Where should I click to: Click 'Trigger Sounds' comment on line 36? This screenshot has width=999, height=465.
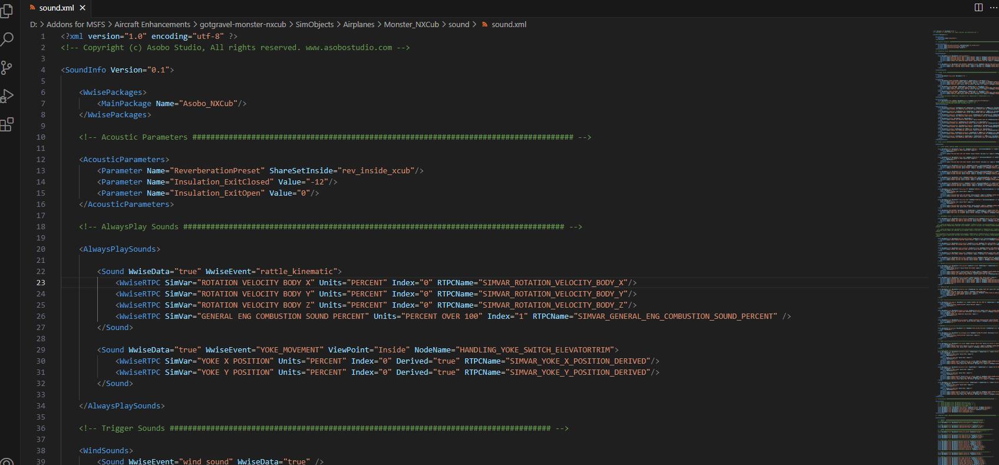(x=133, y=428)
